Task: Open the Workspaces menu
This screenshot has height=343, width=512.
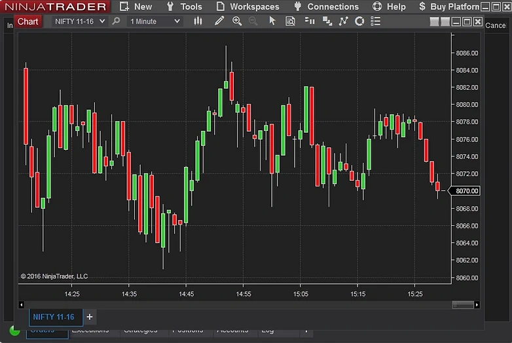Action: tap(248, 7)
